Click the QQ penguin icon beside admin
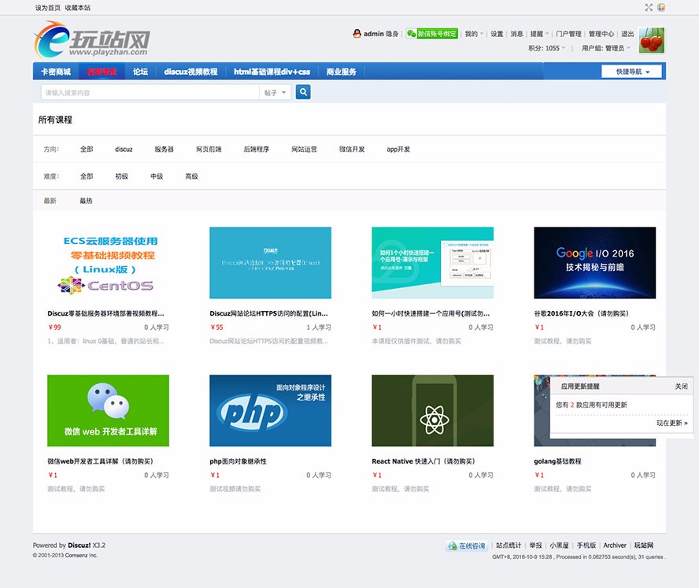This screenshot has width=699, height=588. 357,33
